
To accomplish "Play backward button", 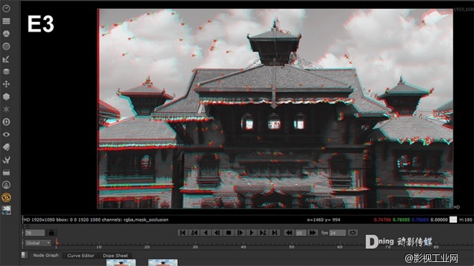I will (205, 232).
